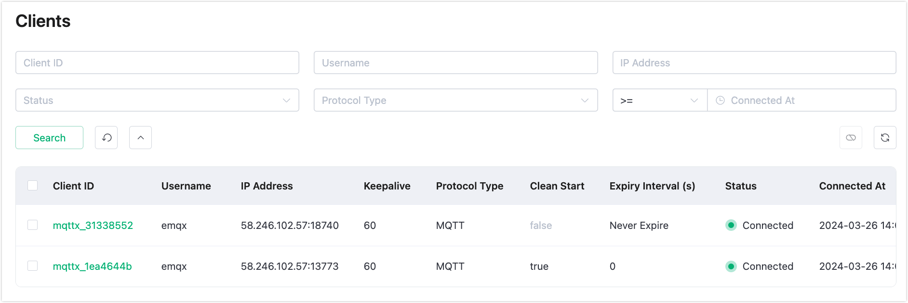
Task: Open the >= comparison operator dropdown
Action: (x=659, y=101)
